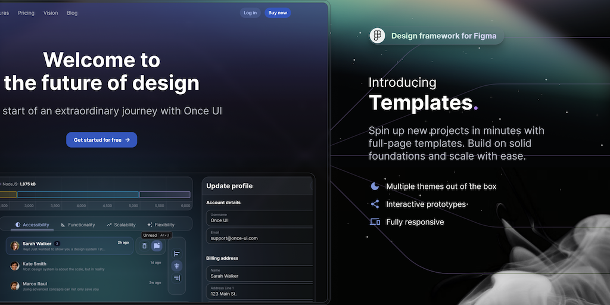Screen dimensions: 610x305
Task: Click the moon icon next to Multiple themes
Action: click(375, 186)
